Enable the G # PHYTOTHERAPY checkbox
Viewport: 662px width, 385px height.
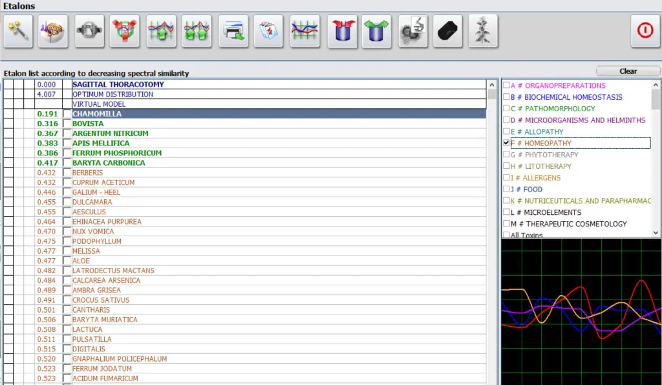pos(507,155)
